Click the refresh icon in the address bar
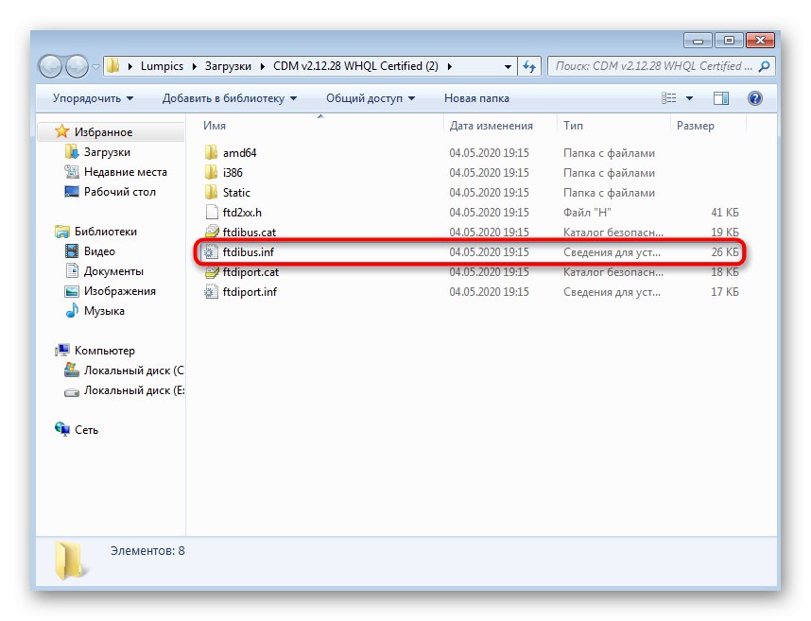This screenshot has height=621, width=811. 530,66
